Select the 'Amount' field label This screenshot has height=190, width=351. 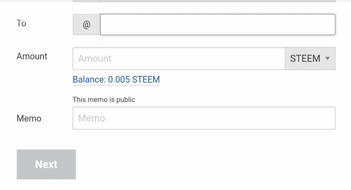[32, 56]
